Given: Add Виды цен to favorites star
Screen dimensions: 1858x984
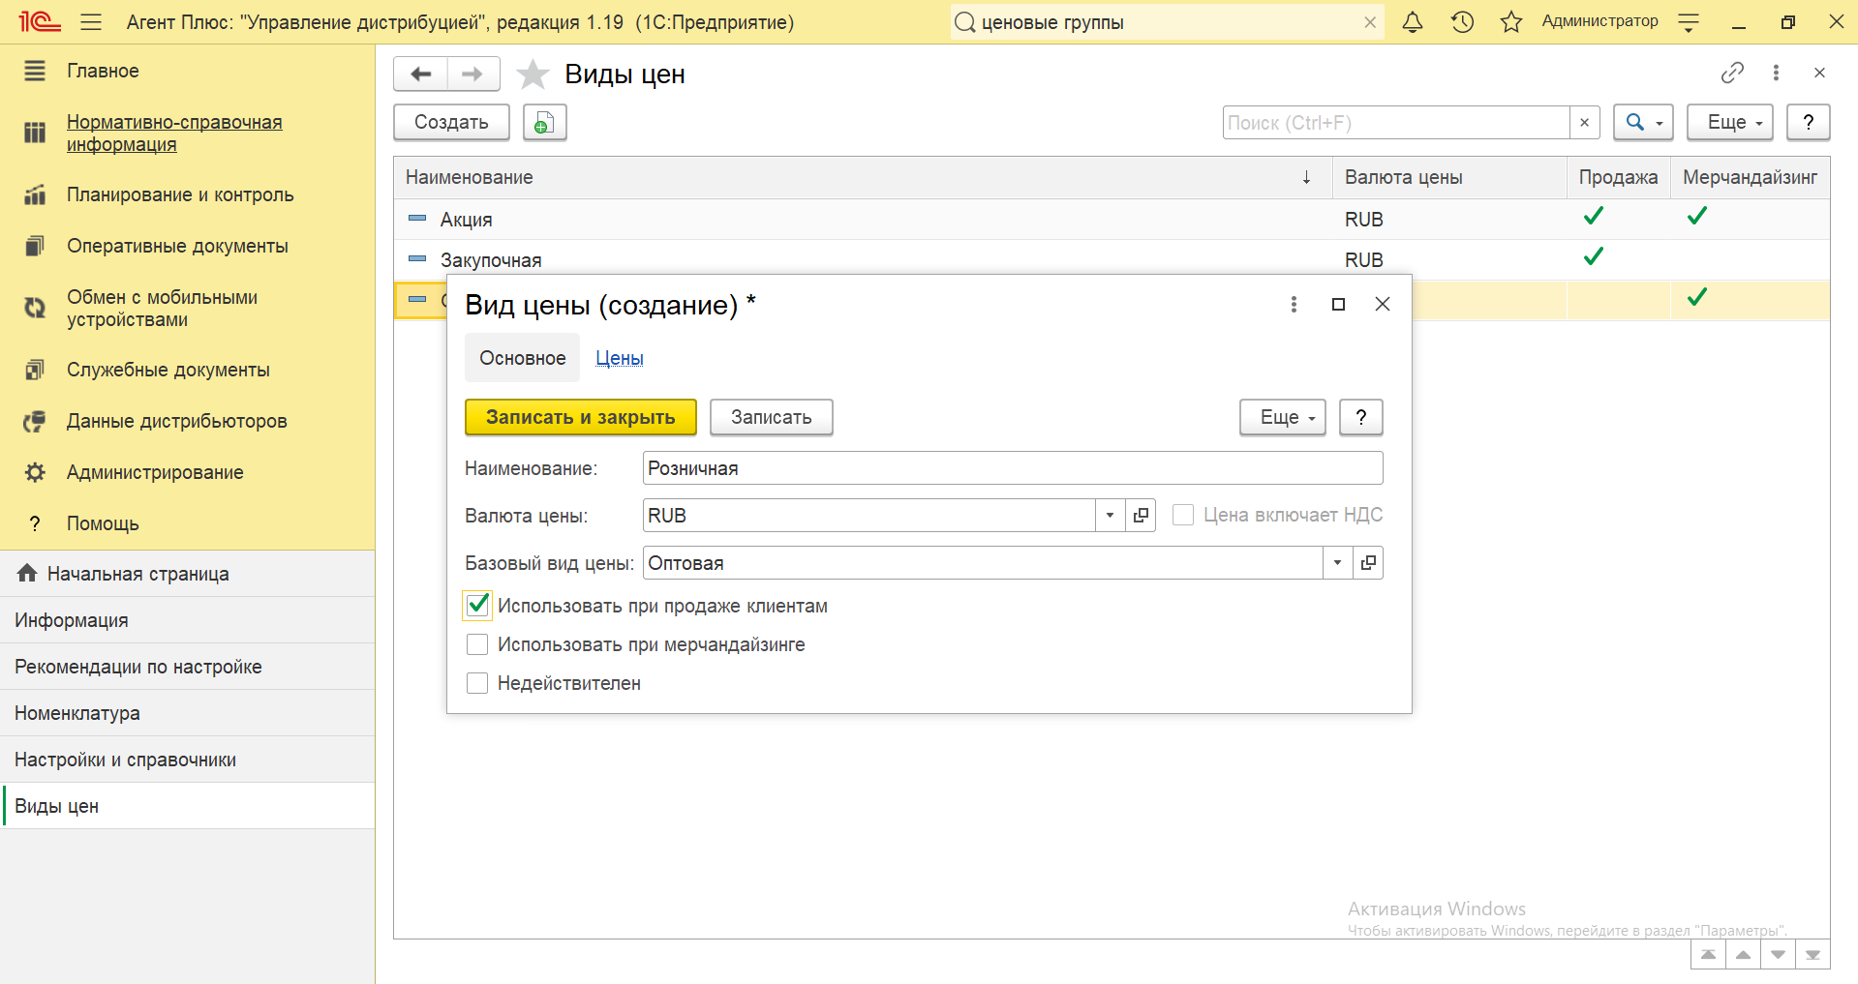Looking at the screenshot, I should pyautogui.click(x=533, y=75).
